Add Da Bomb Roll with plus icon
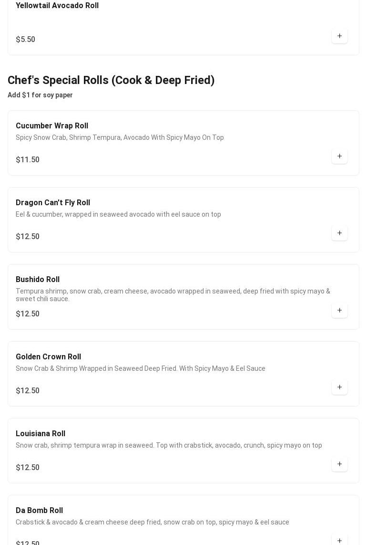The image size is (367, 545). pyautogui.click(x=339, y=540)
